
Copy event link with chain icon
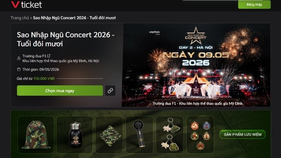[110, 91]
